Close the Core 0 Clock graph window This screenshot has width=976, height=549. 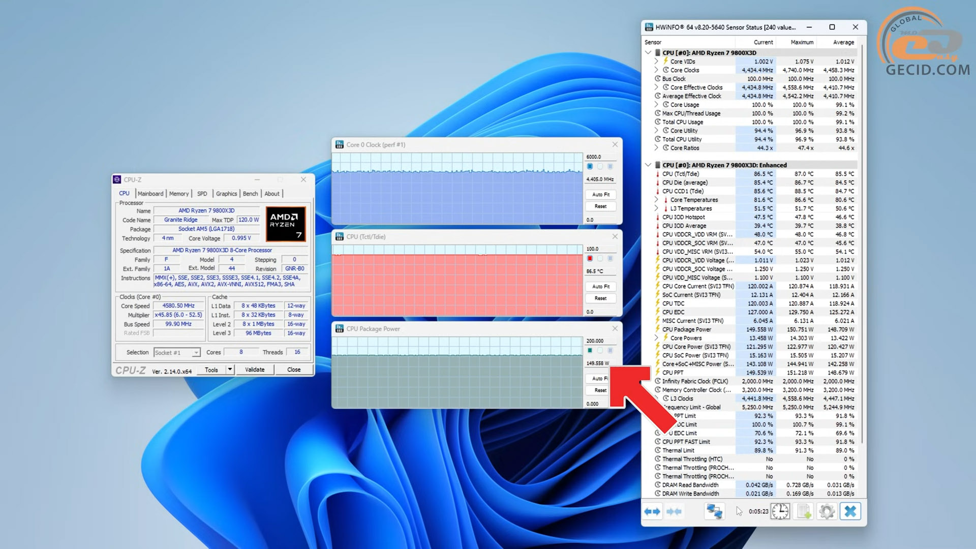click(615, 144)
